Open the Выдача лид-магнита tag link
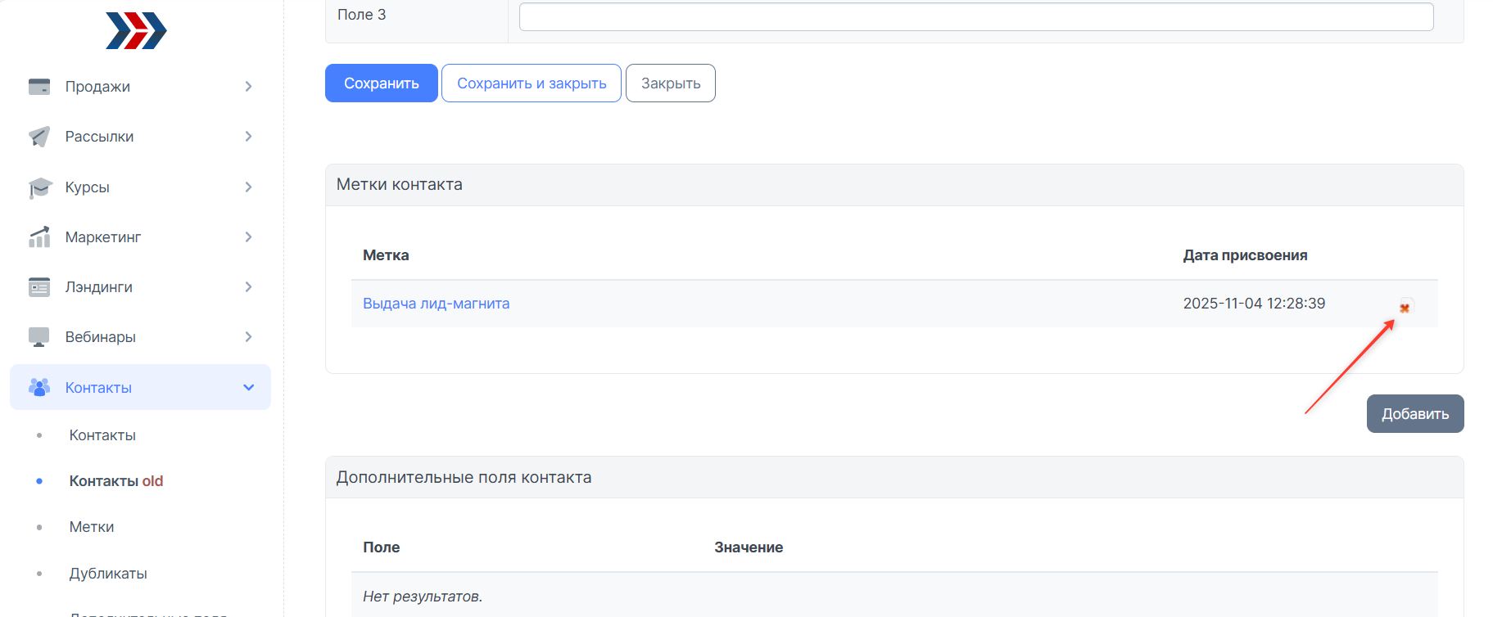 pos(436,304)
